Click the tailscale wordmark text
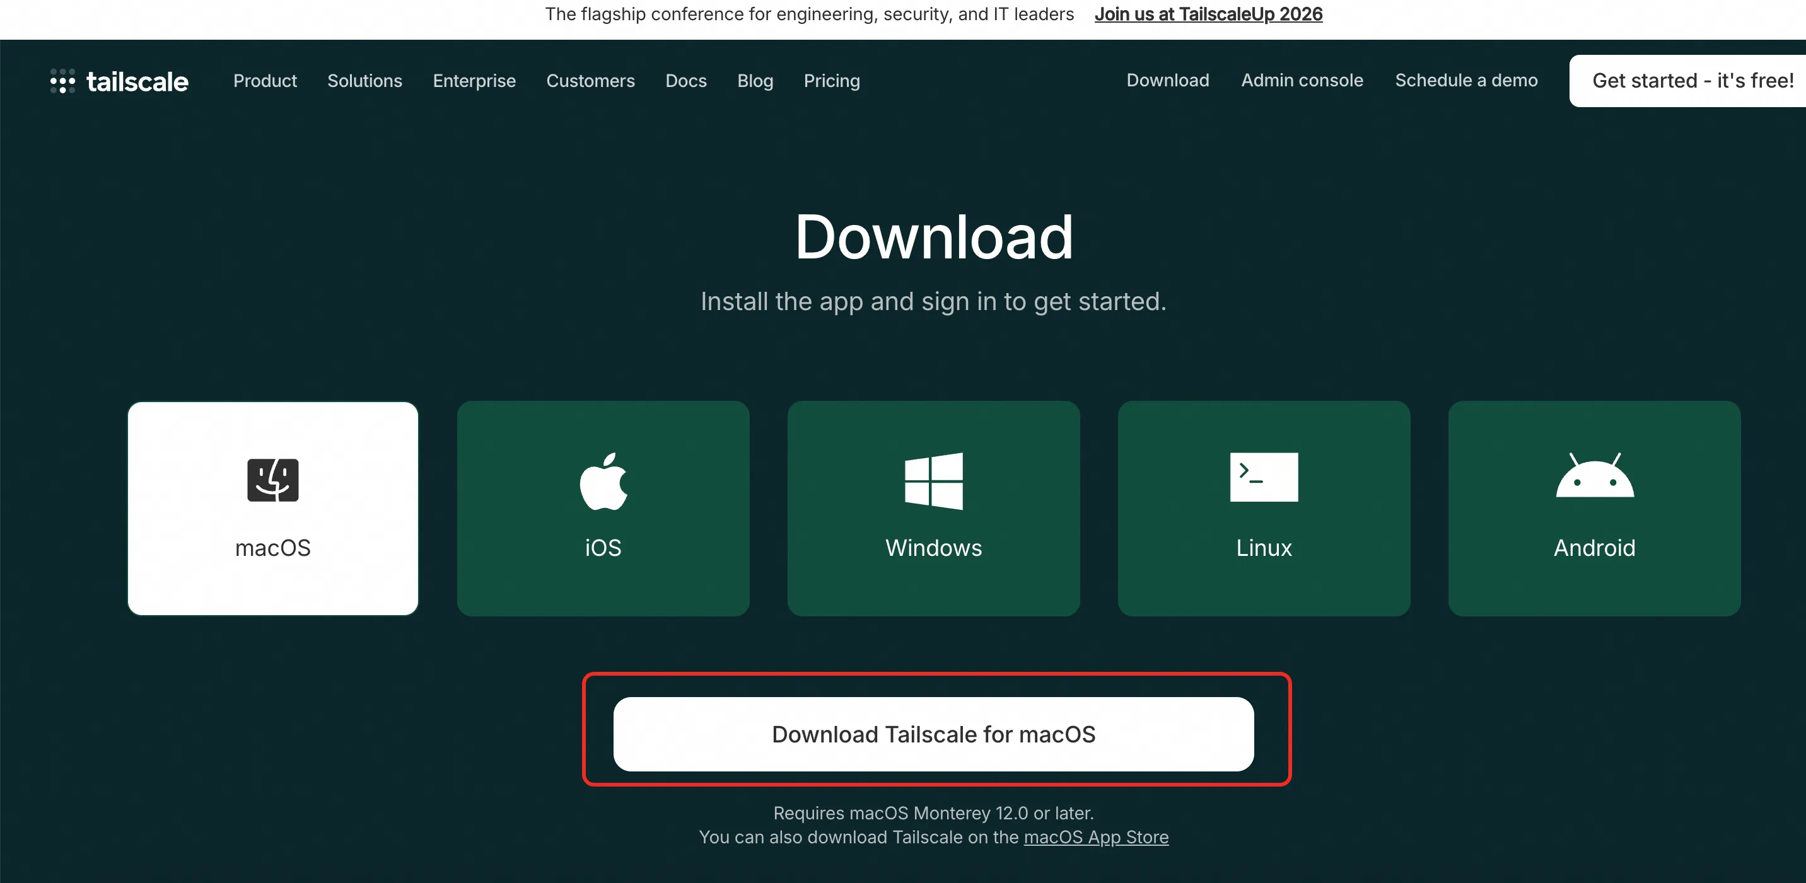The height and width of the screenshot is (883, 1806). coord(137,81)
